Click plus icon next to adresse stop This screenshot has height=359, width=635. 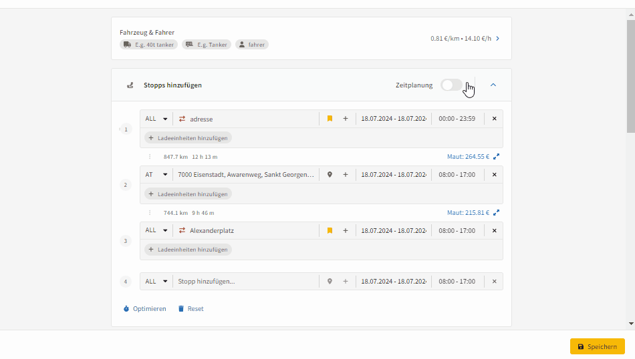(x=346, y=119)
